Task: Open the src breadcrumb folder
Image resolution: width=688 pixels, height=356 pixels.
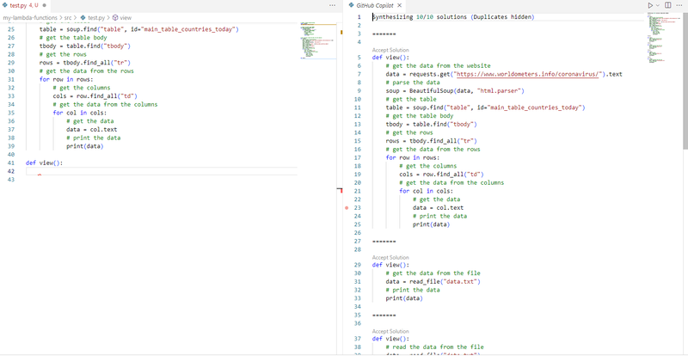Action: (68, 18)
